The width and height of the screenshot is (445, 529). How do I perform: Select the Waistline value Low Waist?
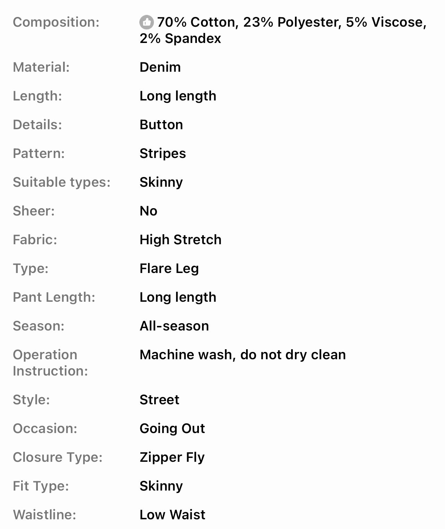[172, 515]
